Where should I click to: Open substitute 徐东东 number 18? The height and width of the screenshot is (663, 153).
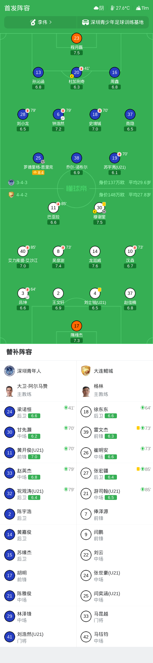(115, 412)
